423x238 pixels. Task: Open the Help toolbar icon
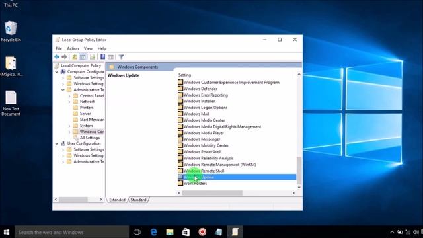[x=103, y=57]
